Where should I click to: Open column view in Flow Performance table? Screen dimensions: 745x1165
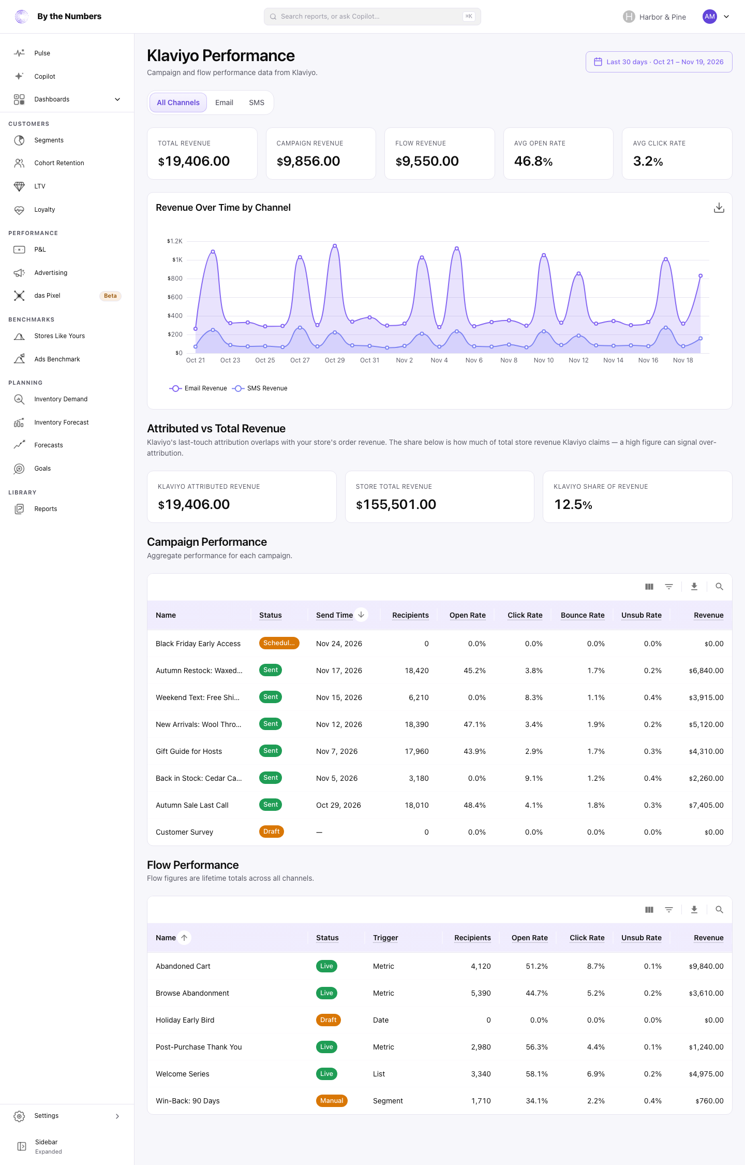click(649, 910)
